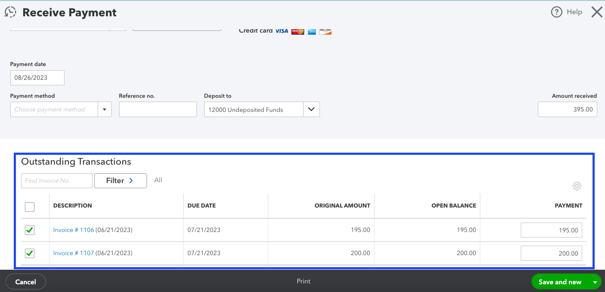Viewport: 605px width, 292px height.
Task: Click the ORIGINAL AMOUNT column header
Action: click(342, 206)
